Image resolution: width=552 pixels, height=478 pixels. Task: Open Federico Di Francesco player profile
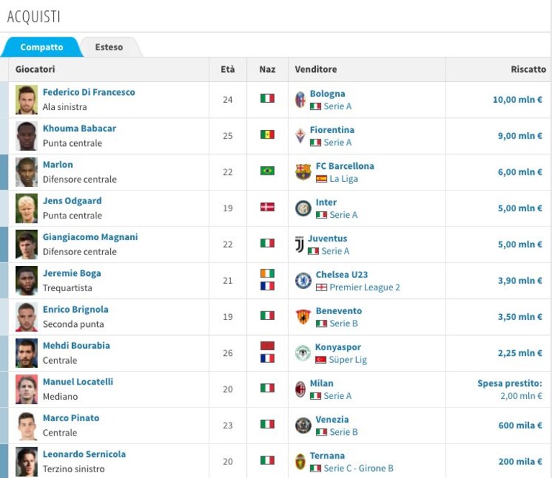[x=89, y=92]
